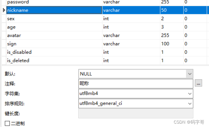This screenshot has width=209, height=127.
Task: Select length 3 in age row
Action: tap(172, 27)
